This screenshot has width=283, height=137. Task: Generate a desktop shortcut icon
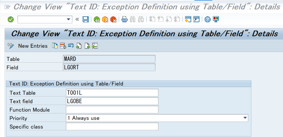coord(196,19)
